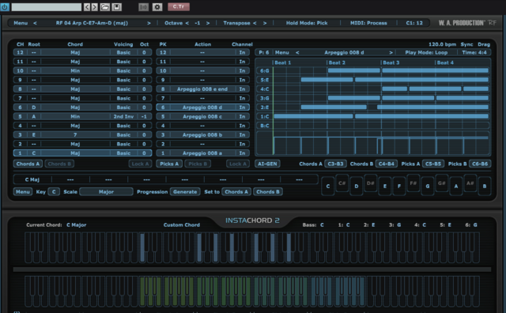Open the RF 04 Arp preset name list
This screenshot has width=506, height=313.
pos(92,23)
